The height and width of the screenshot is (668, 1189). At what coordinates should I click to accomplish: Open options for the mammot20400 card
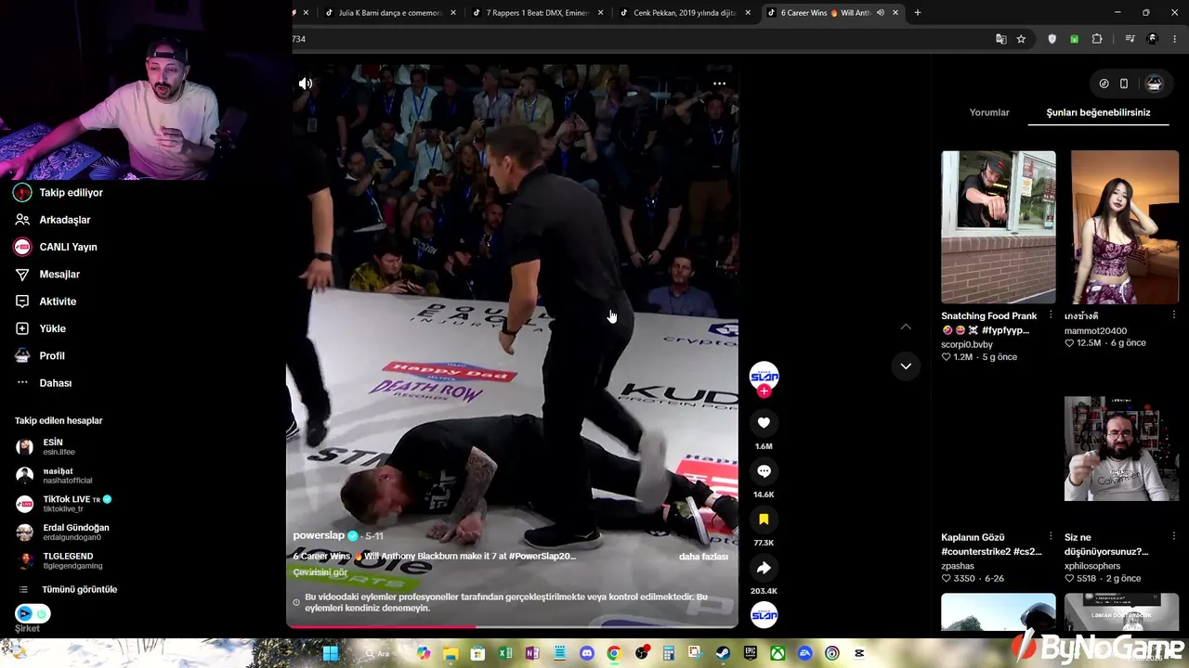(1173, 316)
